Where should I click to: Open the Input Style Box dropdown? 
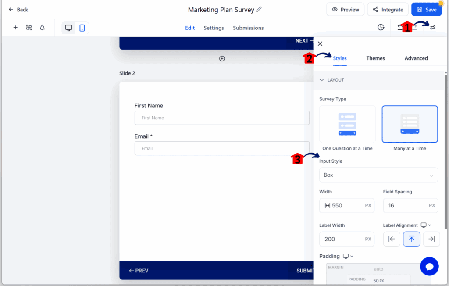point(378,175)
